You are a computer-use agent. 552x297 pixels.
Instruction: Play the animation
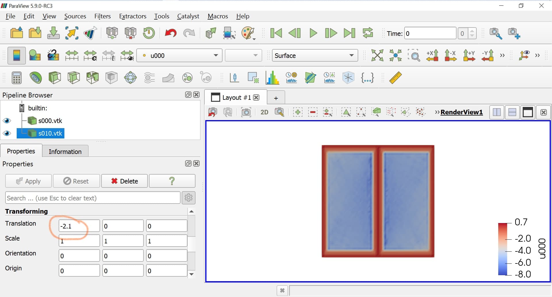[313, 33]
